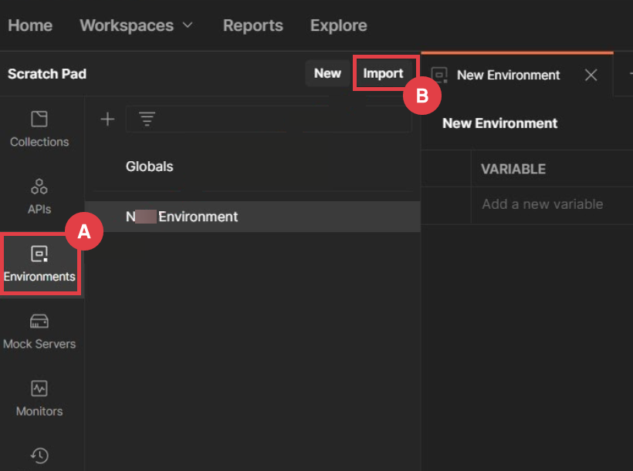Image resolution: width=633 pixels, height=471 pixels.
Task: Click the plus icon to create environment
Action: point(107,119)
